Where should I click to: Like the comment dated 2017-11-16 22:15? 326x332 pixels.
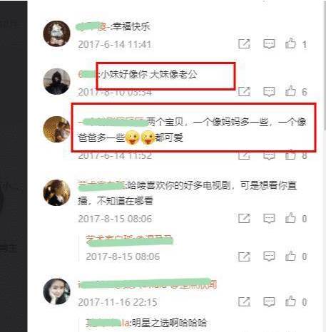click(290, 301)
